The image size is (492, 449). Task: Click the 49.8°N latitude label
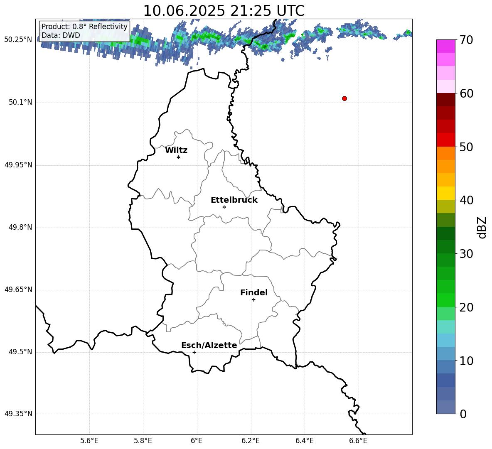tap(20, 227)
